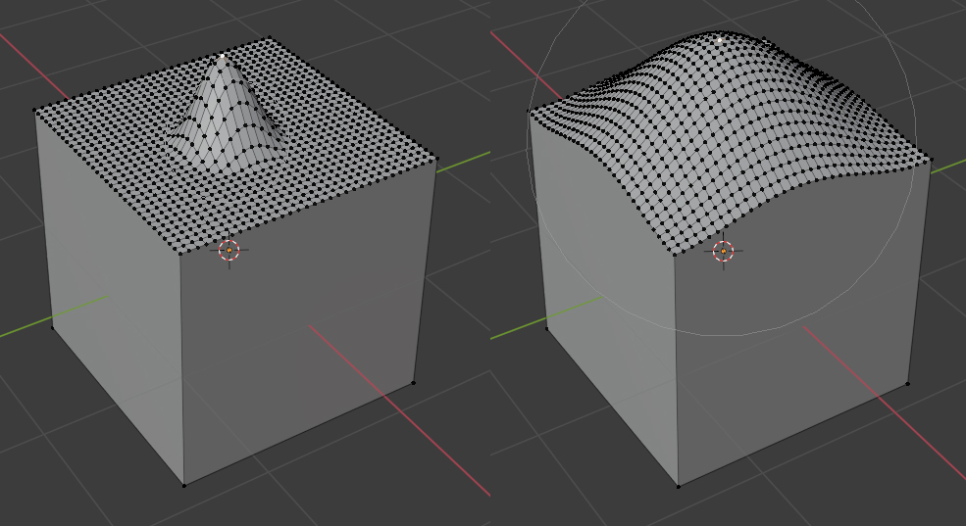Select the white top vertex on right dome
Viewport: 966px width, 526px height.
point(720,40)
